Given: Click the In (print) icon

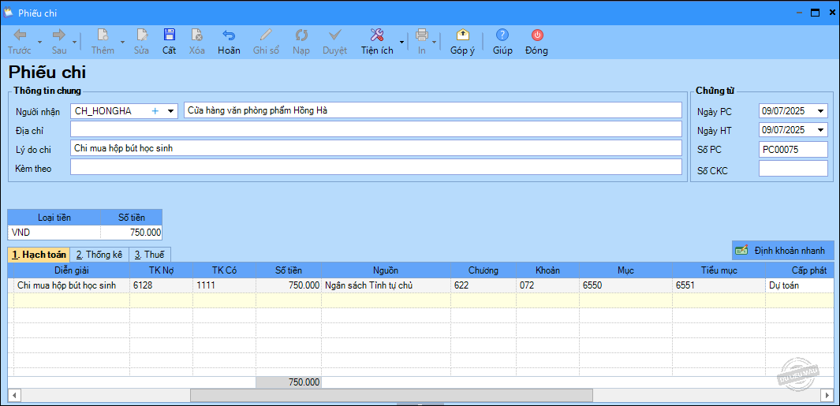Looking at the screenshot, I should click(x=422, y=35).
